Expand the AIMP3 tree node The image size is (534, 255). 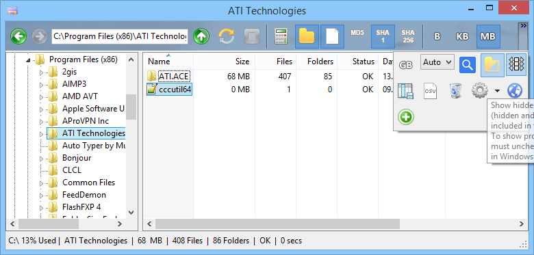click(x=42, y=85)
